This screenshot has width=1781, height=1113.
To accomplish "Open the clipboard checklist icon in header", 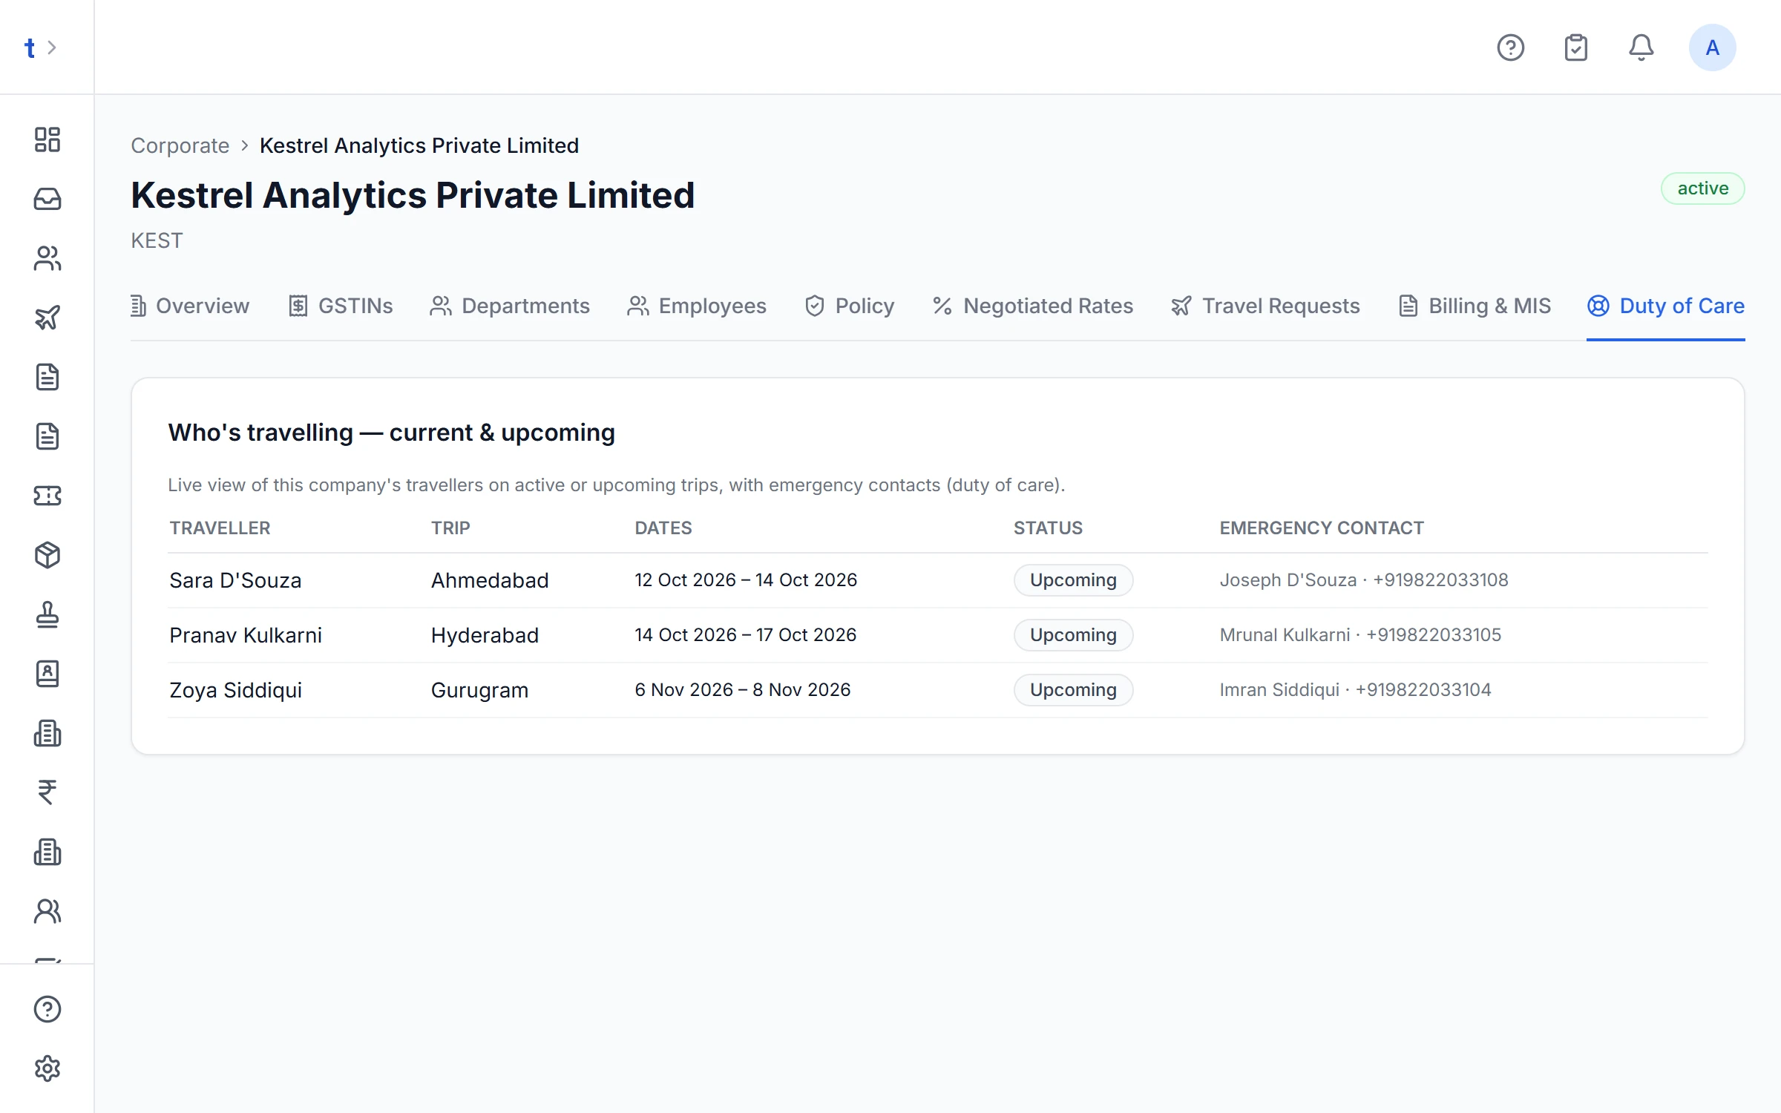I will click(x=1576, y=47).
